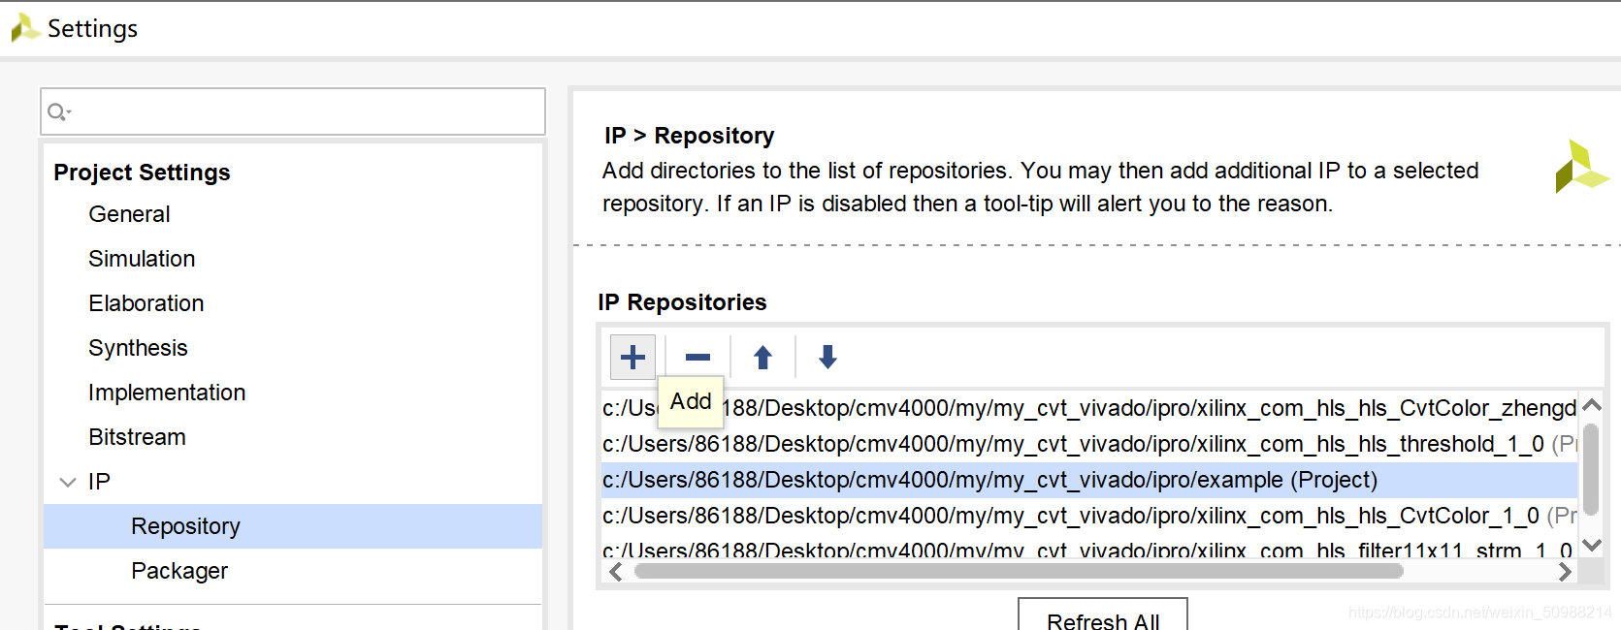1621x630 pixels.
Task: Open Simulation settings
Action: pos(142,259)
